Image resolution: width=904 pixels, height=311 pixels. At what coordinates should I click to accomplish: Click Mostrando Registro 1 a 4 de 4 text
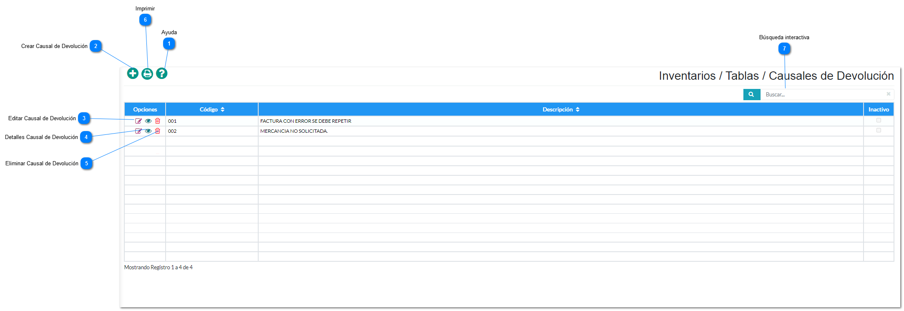159,268
